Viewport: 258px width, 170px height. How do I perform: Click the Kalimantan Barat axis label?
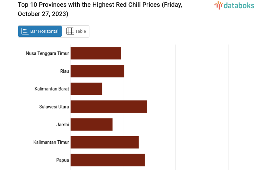click(x=52, y=89)
